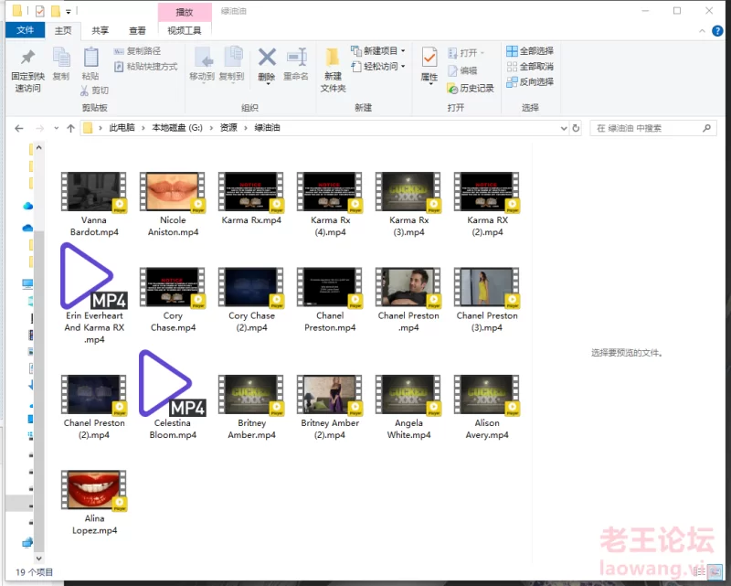The height and width of the screenshot is (586, 731).
Task: Select the Nicole Aniston.mp4 file
Action: tap(173, 205)
